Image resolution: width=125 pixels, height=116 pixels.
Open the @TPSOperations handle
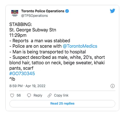click(34, 16)
